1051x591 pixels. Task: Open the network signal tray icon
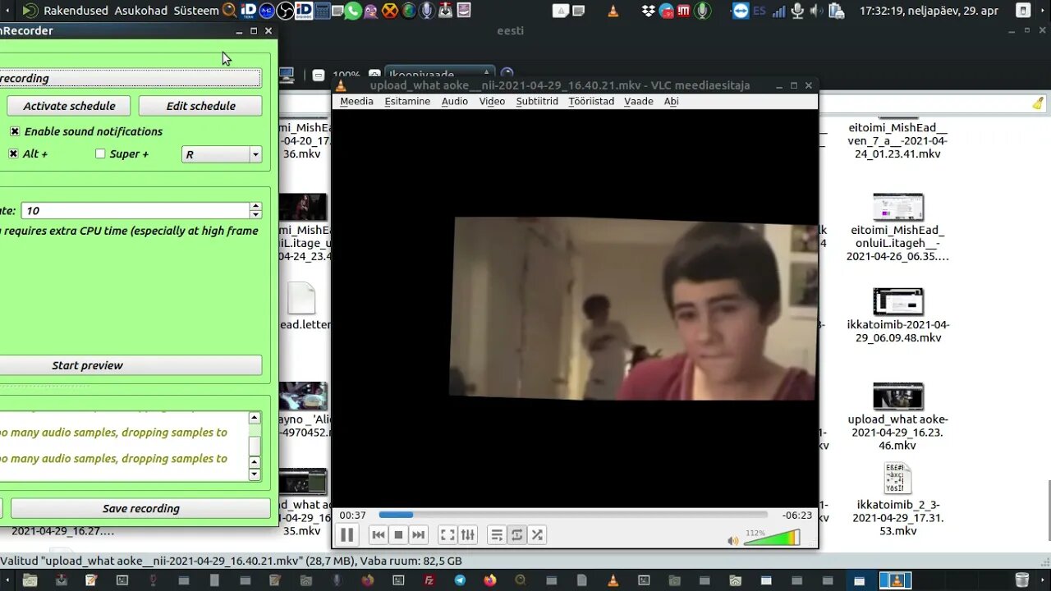778,11
